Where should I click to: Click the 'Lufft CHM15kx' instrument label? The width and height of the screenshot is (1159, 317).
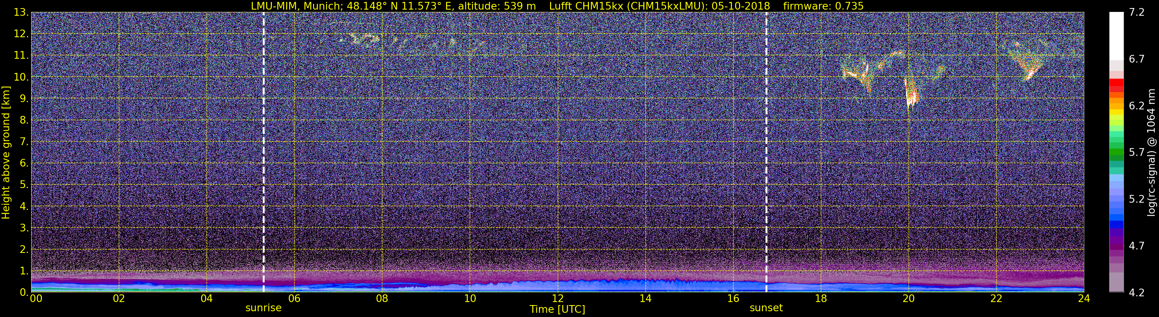coord(586,6)
